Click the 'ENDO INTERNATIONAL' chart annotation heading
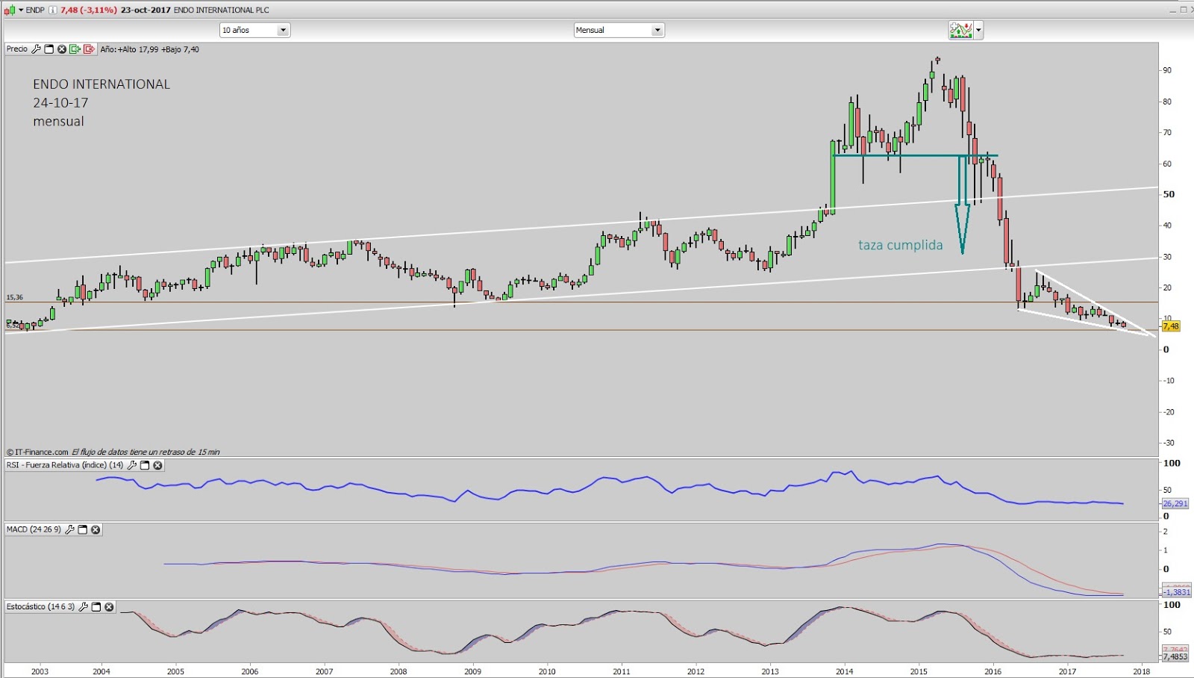Viewport: 1194px width, 678px height. click(101, 84)
